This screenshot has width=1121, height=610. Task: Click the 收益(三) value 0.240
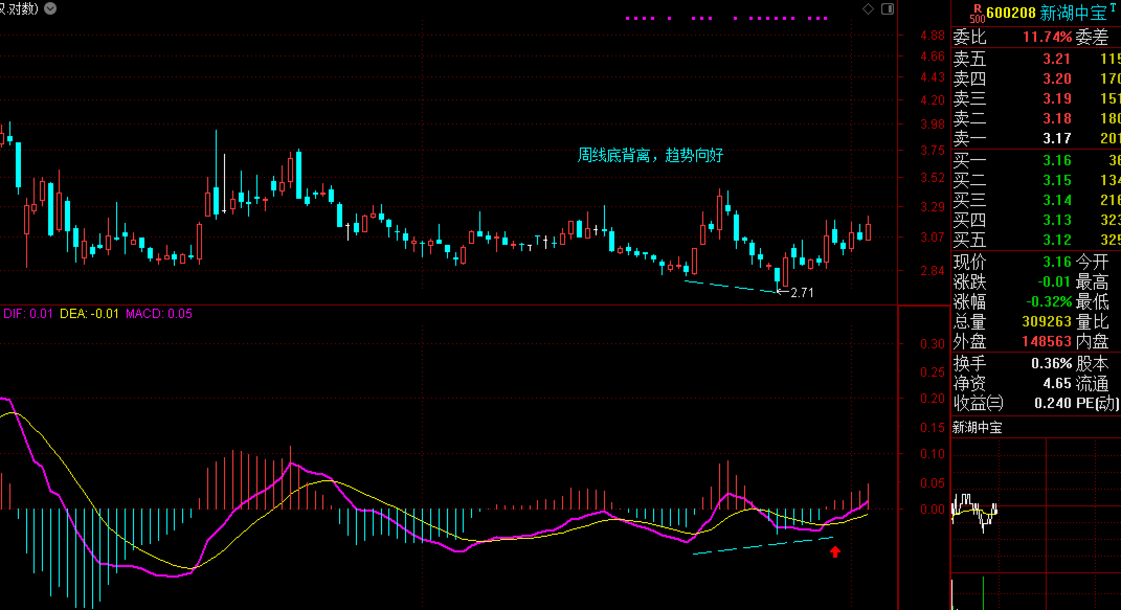(1053, 403)
